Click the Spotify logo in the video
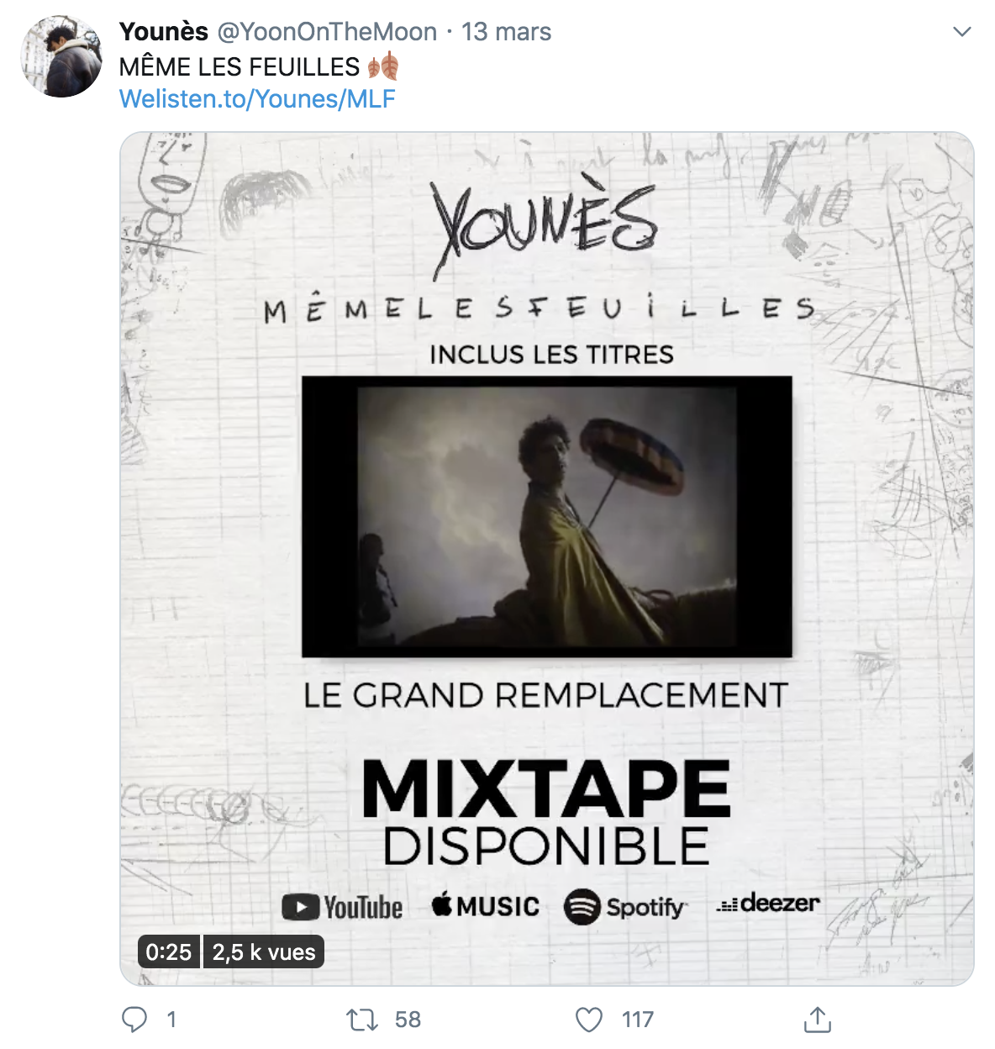The width and height of the screenshot is (995, 1049). [x=625, y=907]
